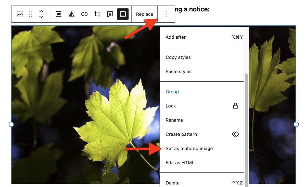Toggle the image caption icon
306x187 pixels.
[123, 14]
